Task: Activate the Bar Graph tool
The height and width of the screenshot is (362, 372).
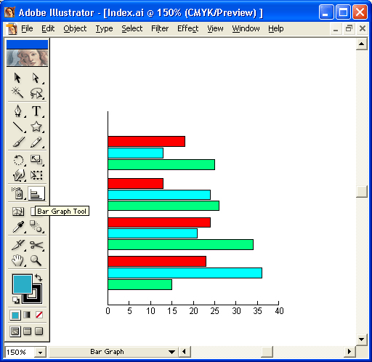Action: pos(36,193)
